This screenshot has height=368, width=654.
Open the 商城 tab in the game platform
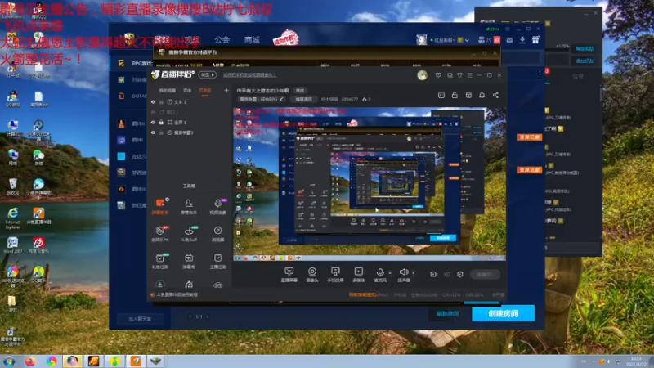click(x=252, y=39)
